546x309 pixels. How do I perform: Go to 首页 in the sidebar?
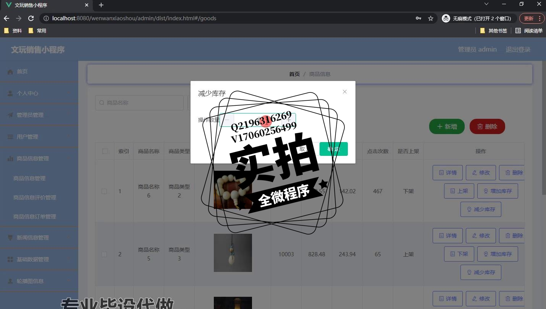(x=39, y=71)
